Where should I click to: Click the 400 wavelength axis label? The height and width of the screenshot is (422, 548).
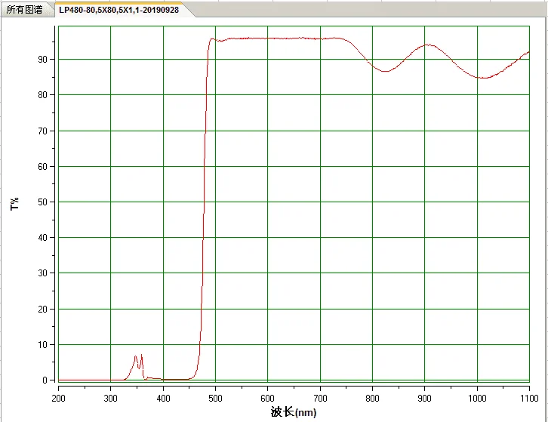click(x=163, y=399)
